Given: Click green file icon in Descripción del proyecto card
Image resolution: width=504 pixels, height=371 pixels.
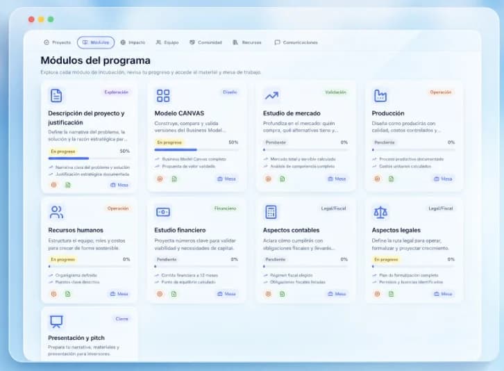Looking at the screenshot, I should (68, 185).
